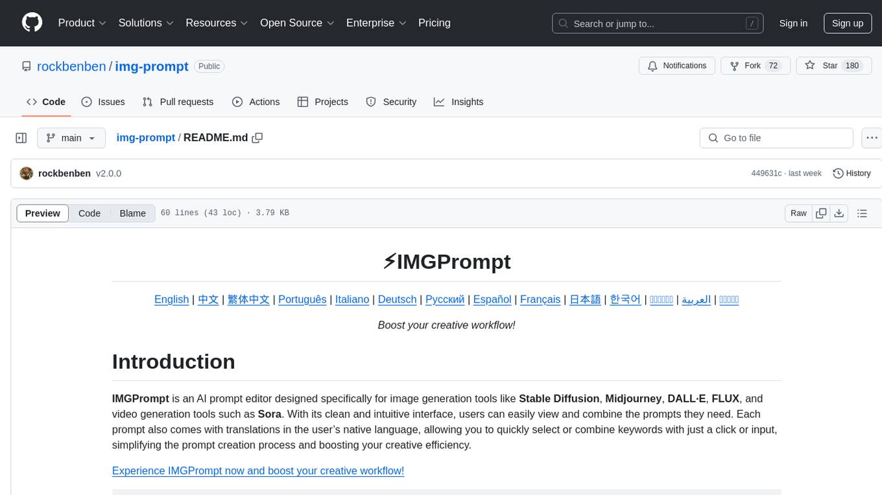Copy raw file contents
The height and width of the screenshot is (495, 882).
[x=821, y=213]
